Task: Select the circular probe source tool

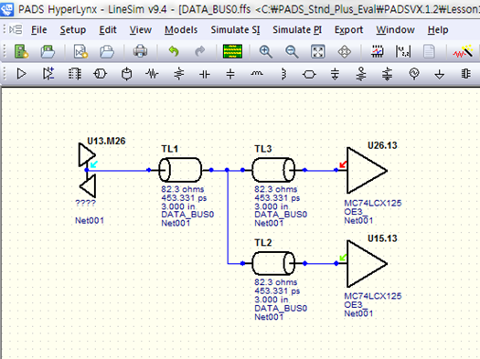Action: (x=414, y=74)
